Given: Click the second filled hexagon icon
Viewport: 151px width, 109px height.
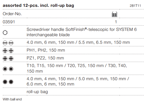Looking at the screenshot, I should click(x=11, y=82).
